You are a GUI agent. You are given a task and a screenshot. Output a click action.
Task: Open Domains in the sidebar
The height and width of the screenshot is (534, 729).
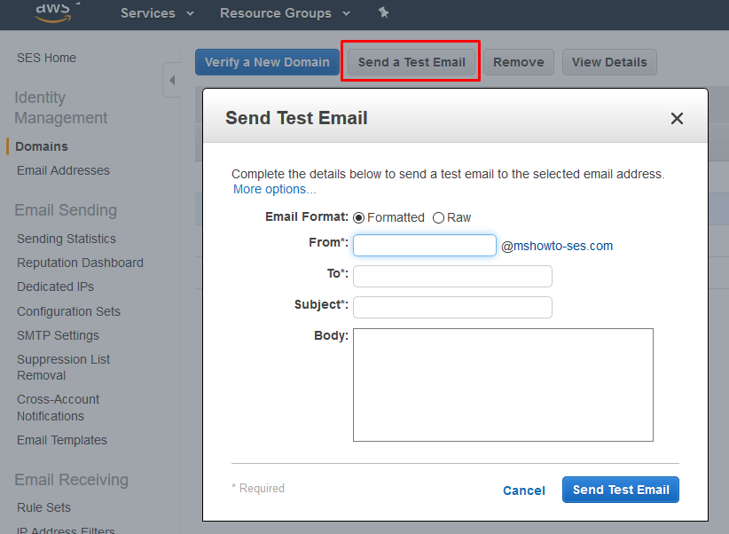coord(42,146)
